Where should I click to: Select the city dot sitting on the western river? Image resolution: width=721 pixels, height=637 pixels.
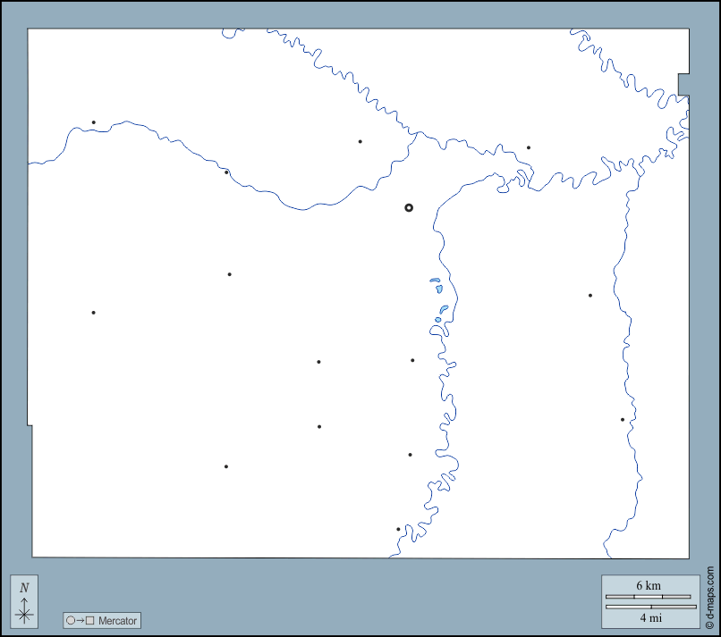[226, 172]
